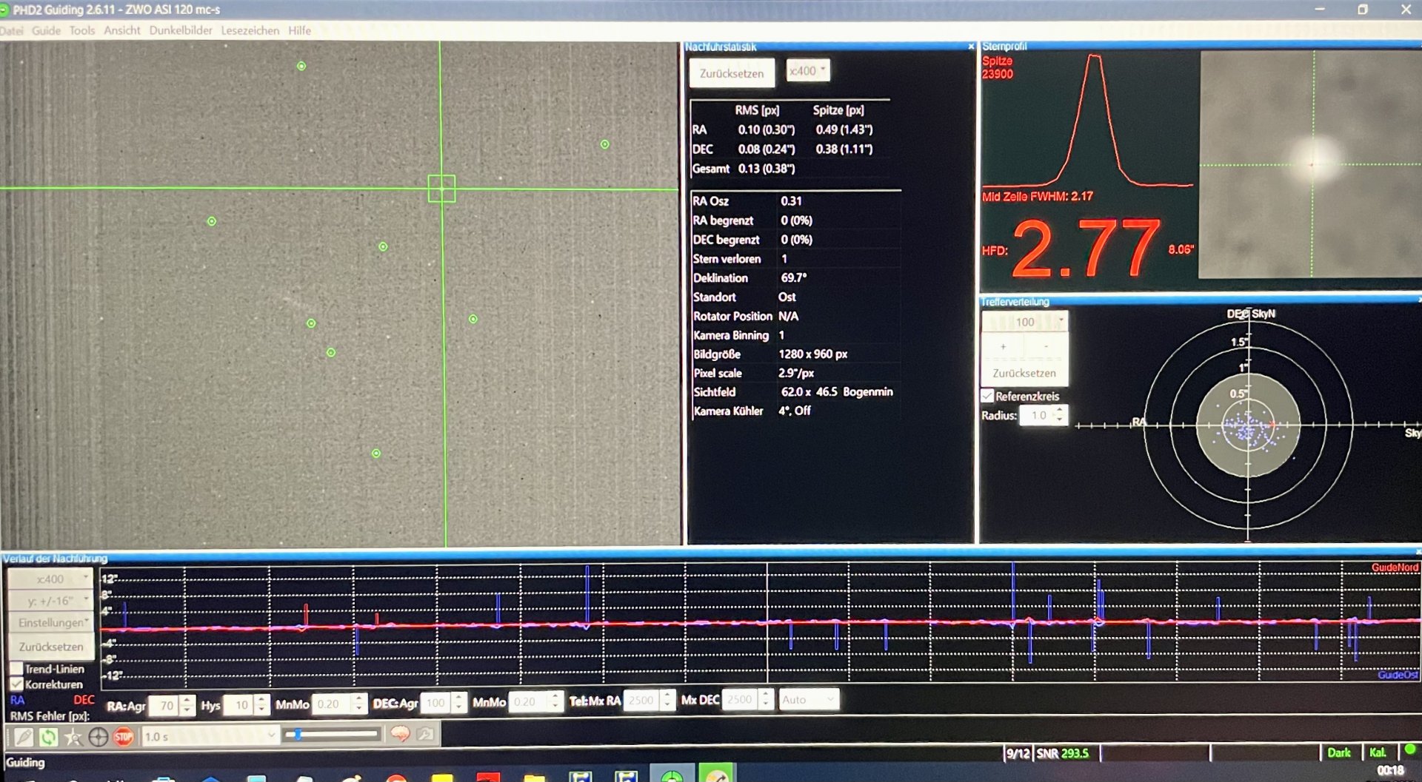Screen dimensions: 1422x782
Task: Click the gamma slider in the toolbar
Action: (332, 735)
